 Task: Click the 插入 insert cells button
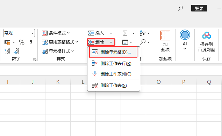click(x=96, y=33)
